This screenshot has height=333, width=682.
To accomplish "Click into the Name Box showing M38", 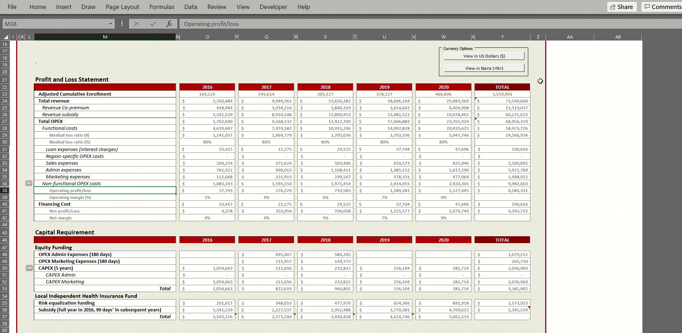I will (54, 24).
